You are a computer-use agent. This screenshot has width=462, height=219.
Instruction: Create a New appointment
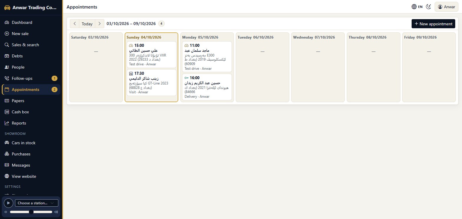(433, 24)
